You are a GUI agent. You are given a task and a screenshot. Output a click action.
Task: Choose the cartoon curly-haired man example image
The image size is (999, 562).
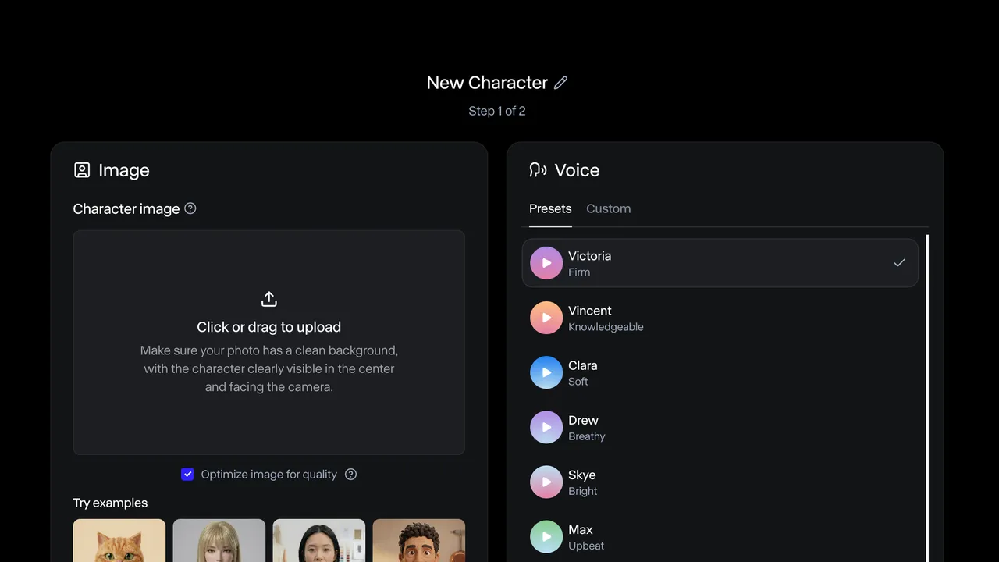[x=419, y=540]
